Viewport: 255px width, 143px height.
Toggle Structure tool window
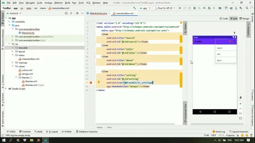[2, 81]
